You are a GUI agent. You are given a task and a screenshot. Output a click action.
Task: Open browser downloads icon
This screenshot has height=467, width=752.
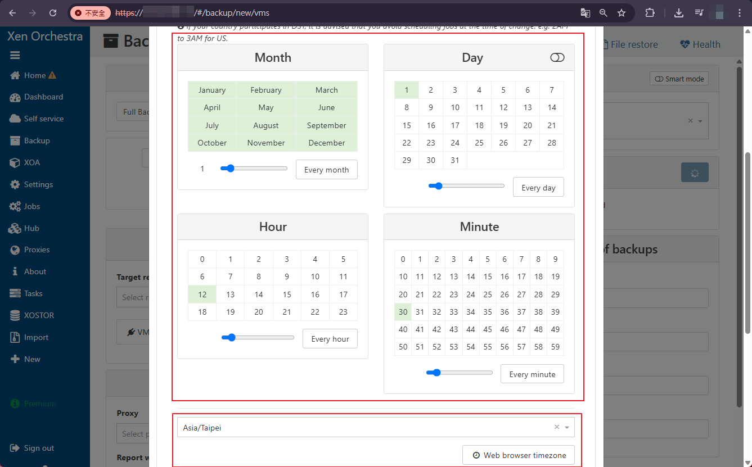(679, 12)
